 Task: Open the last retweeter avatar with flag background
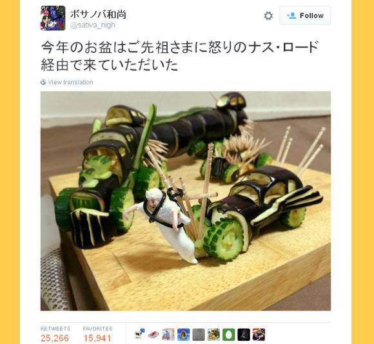pos(259,334)
